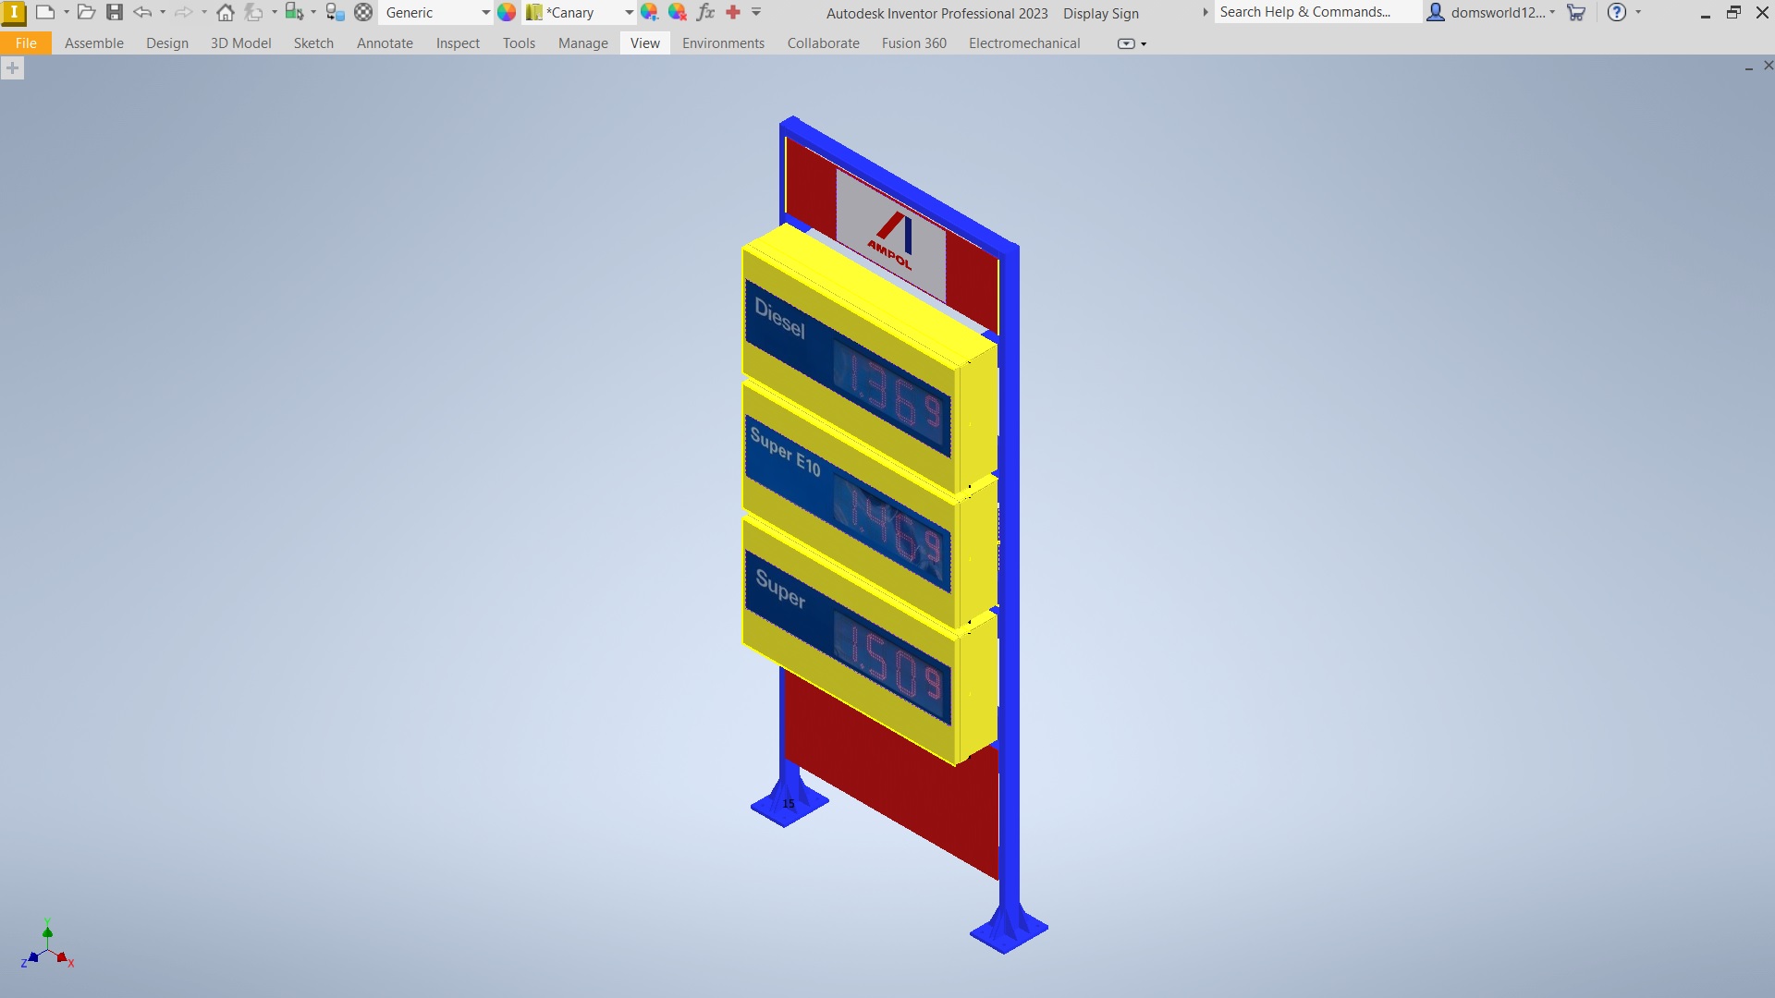Open the Inspect ribbon tab

(x=458, y=43)
